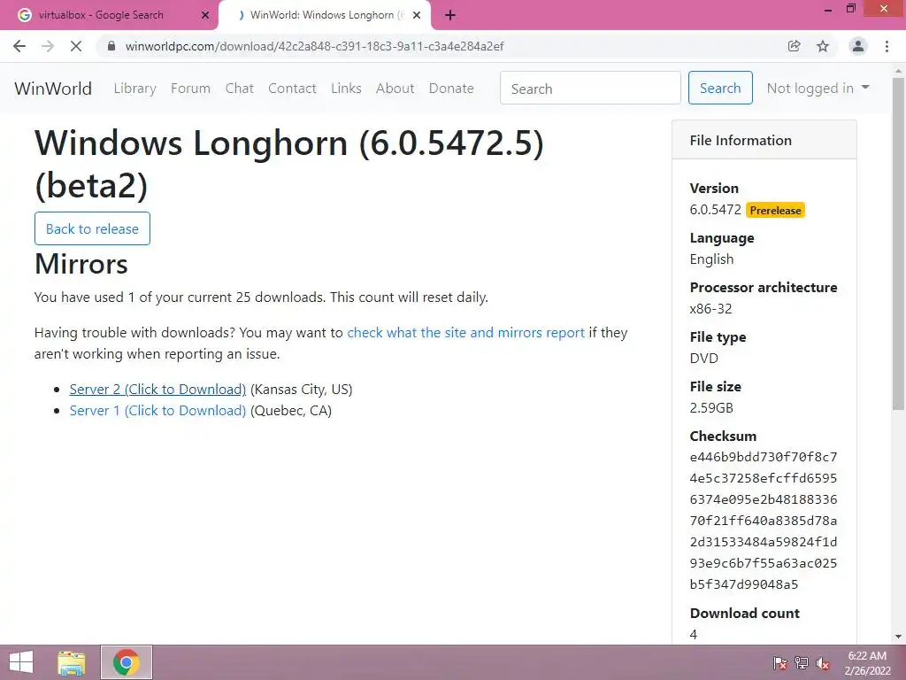Click scrollbar up arrow
Image resolution: width=906 pixels, height=680 pixels.
tap(898, 71)
